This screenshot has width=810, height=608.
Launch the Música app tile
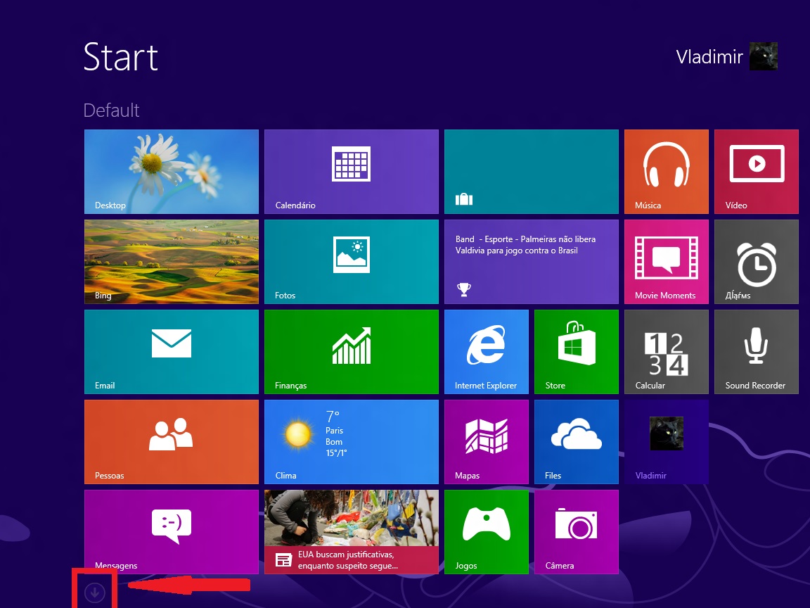(x=665, y=171)
